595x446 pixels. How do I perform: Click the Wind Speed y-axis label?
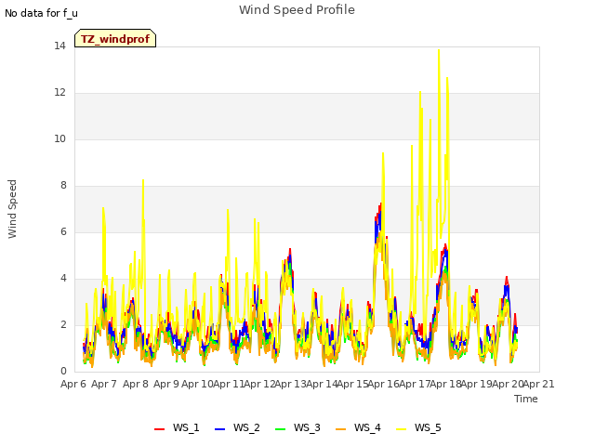(12, 209)
